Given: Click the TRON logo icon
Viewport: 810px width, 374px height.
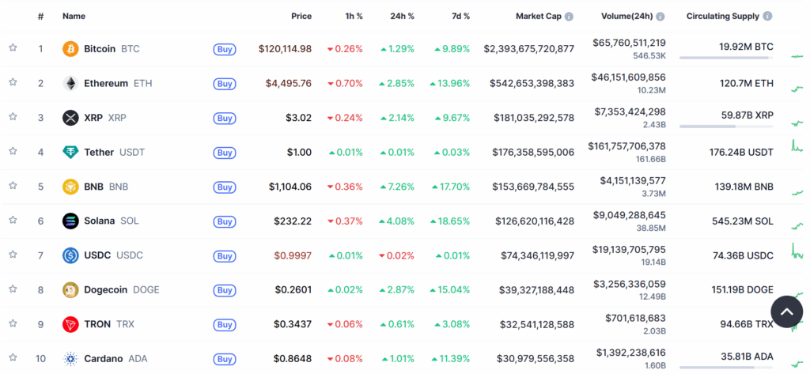Looking at the screenshot, I should coord(70,324).
